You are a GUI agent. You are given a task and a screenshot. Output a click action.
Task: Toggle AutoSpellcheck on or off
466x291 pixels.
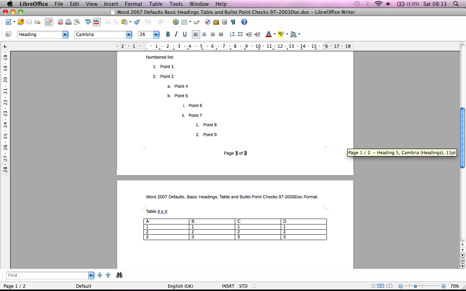pyautogui.click(x=96, y=22)
